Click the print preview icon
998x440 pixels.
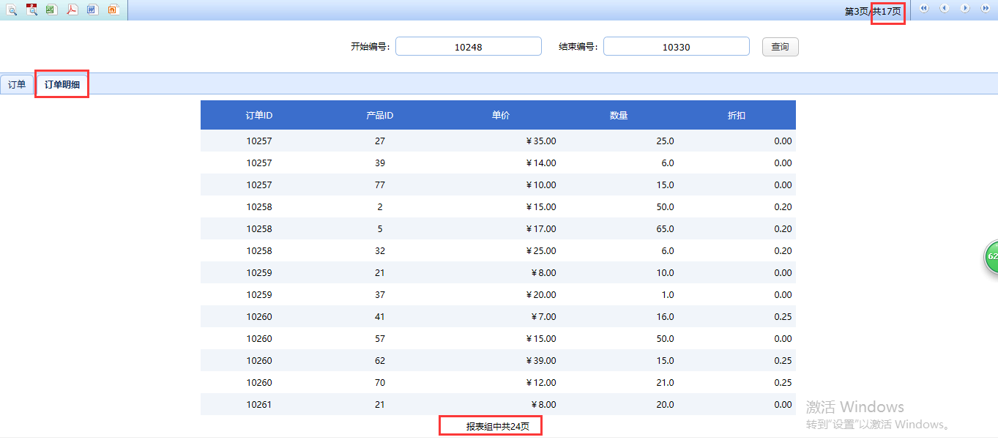pos(12,10)
